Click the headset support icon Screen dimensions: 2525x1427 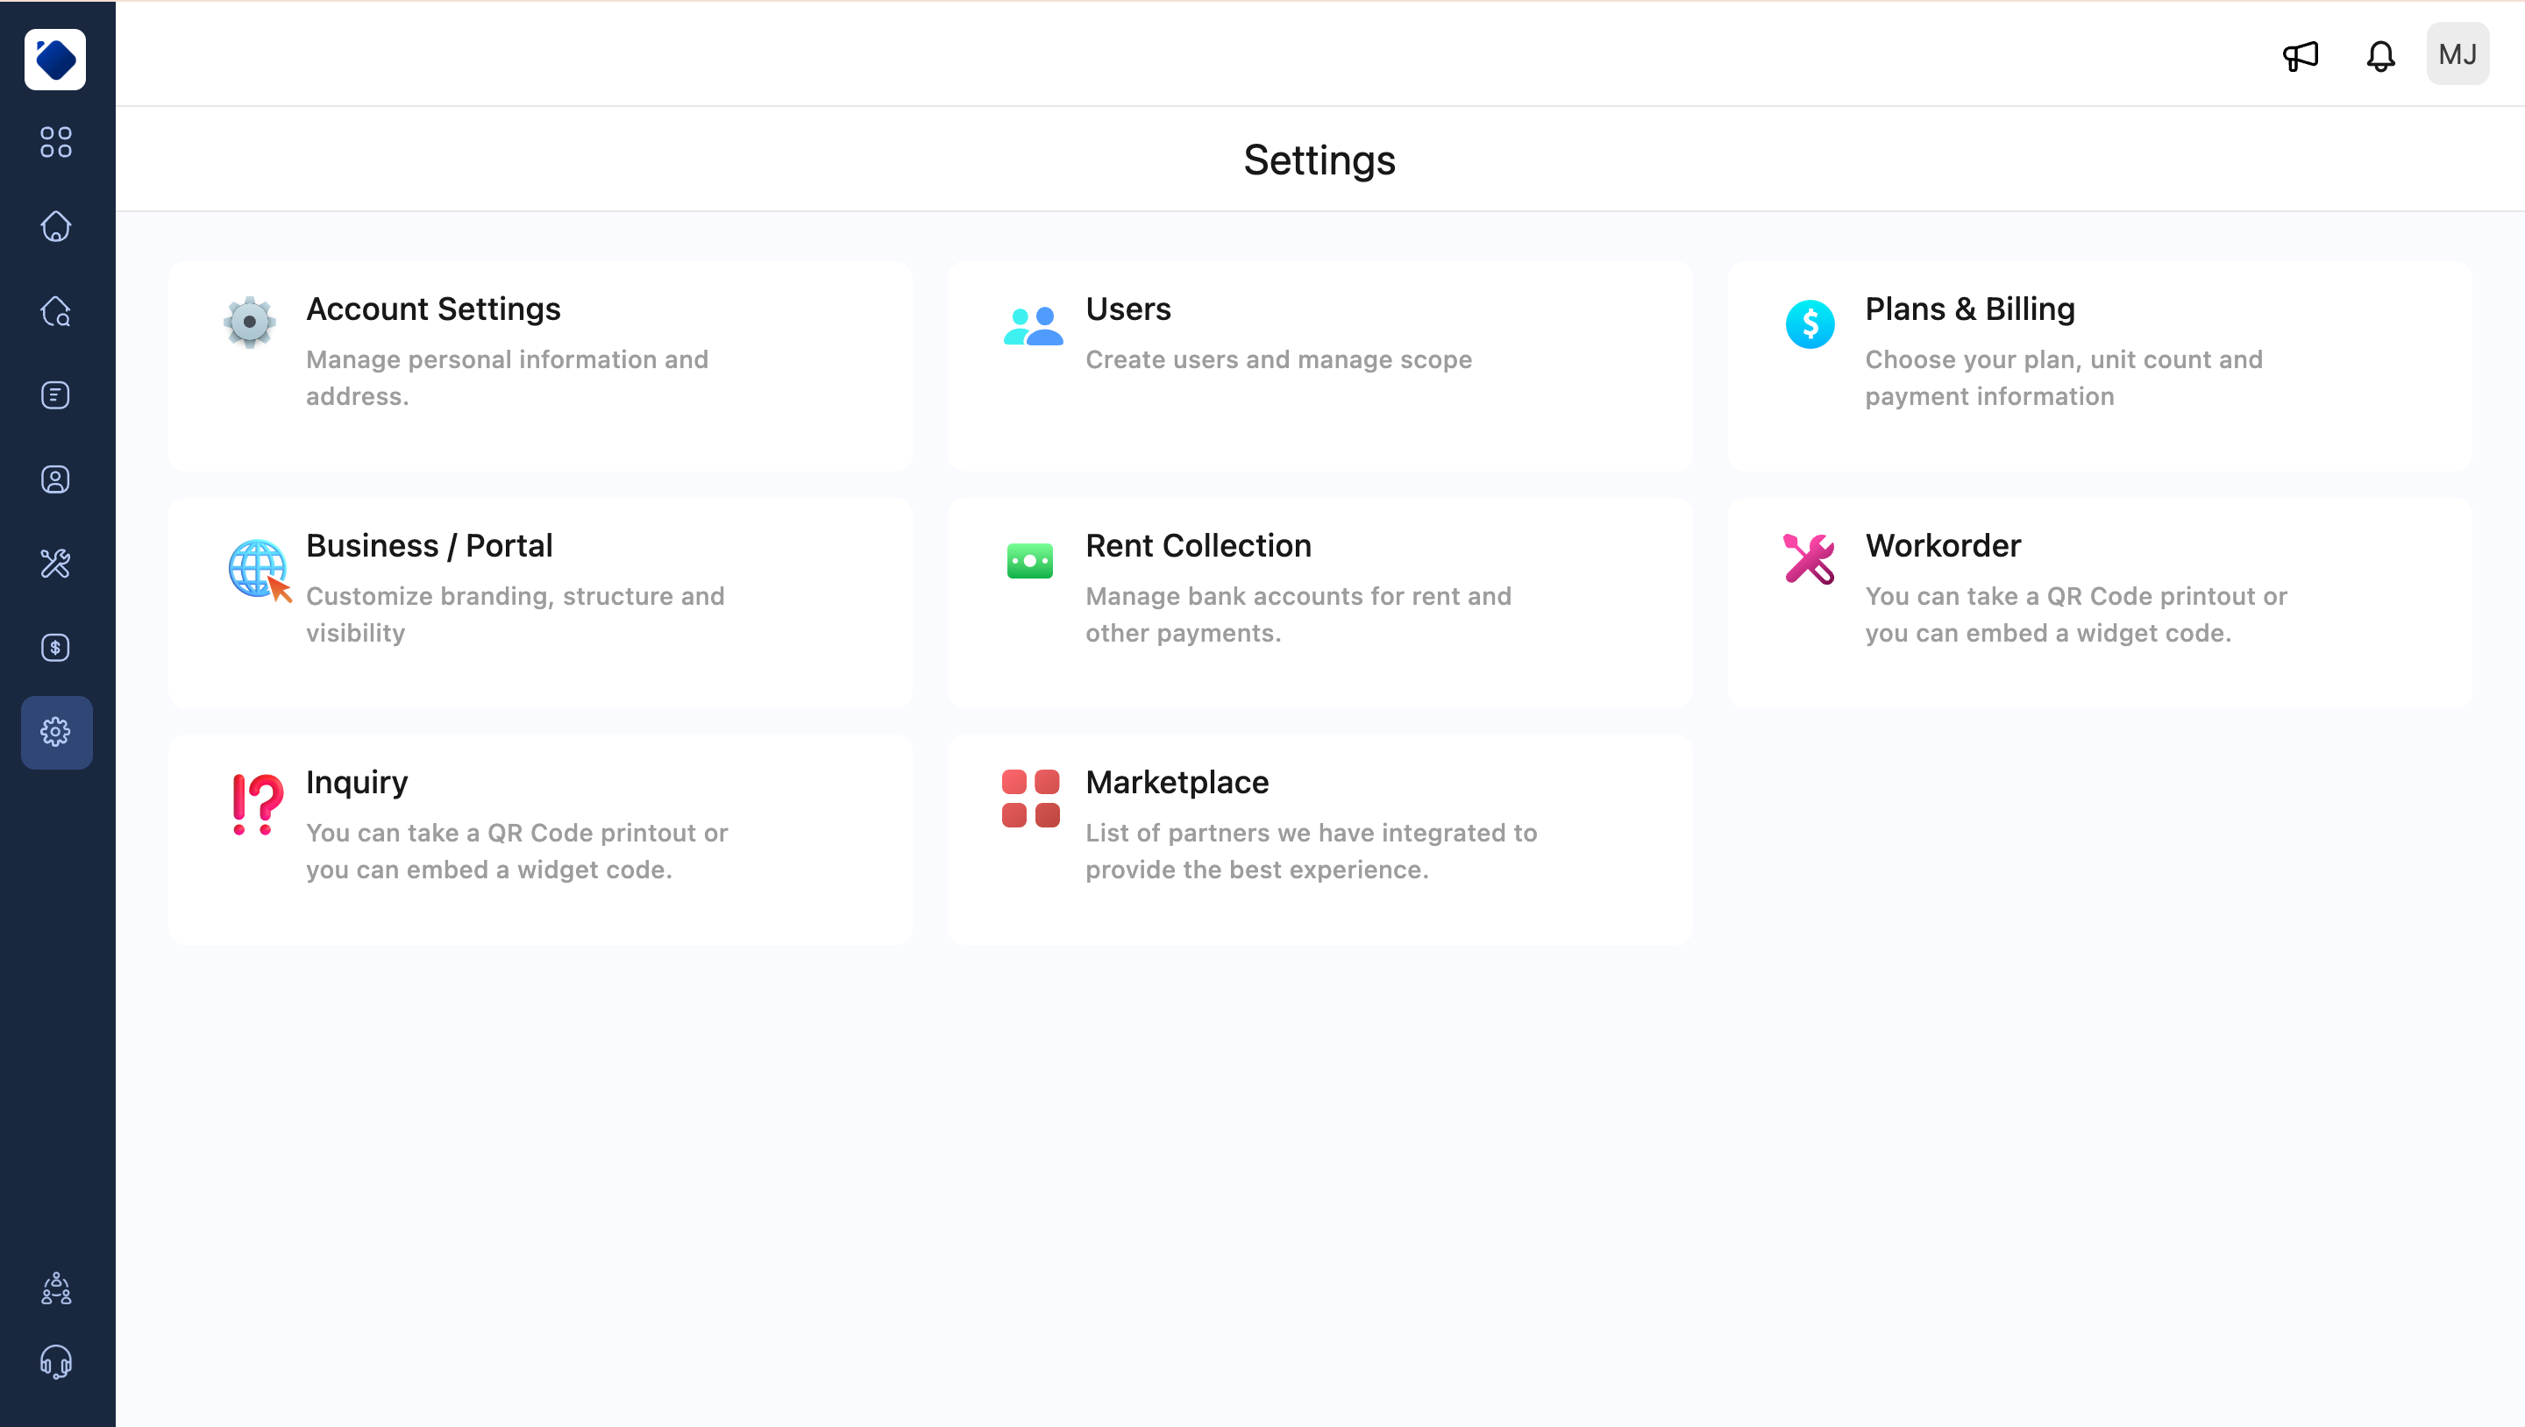click(x=56, y=1361)
